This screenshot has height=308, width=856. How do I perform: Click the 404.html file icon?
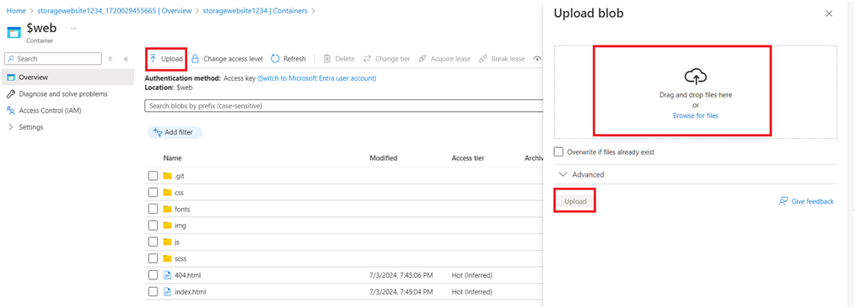tap(168, 275)
